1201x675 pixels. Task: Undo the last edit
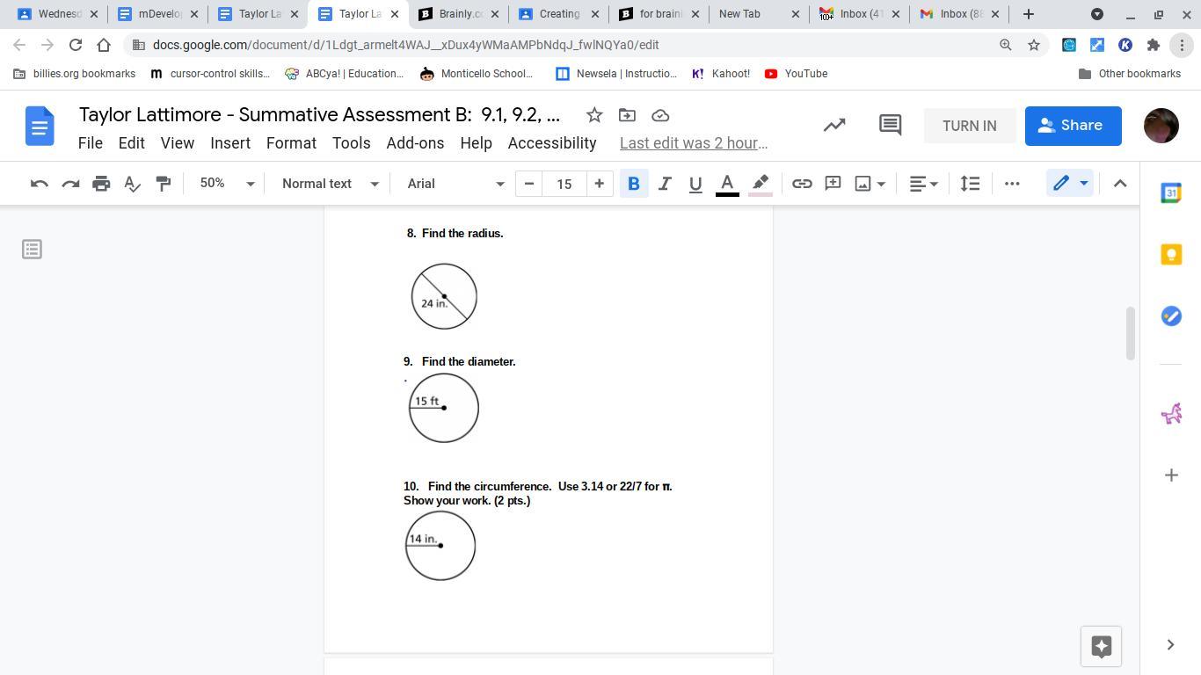[40, 184]
